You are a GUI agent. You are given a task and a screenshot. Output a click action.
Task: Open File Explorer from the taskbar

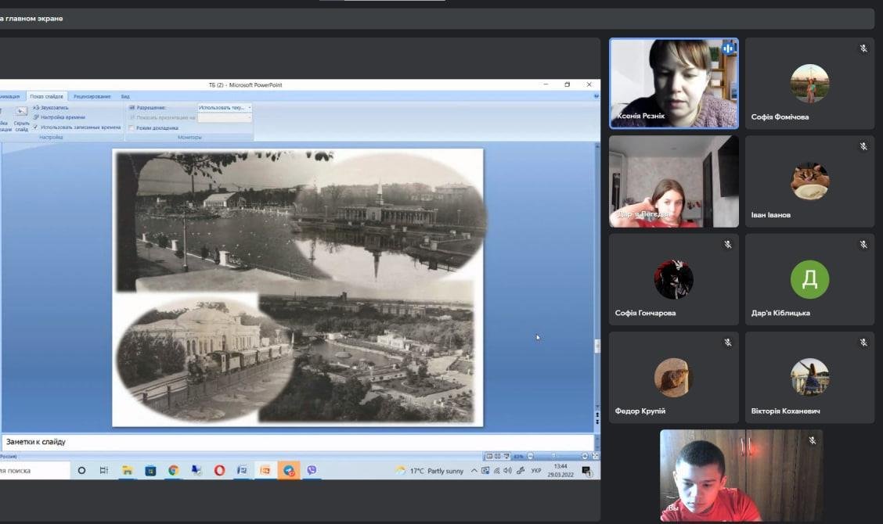[x=128, y=471]
